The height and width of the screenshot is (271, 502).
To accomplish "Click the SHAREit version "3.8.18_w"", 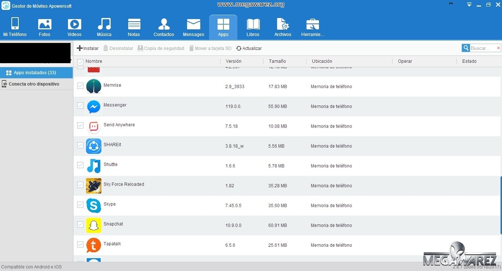I will tap(234, 146).
